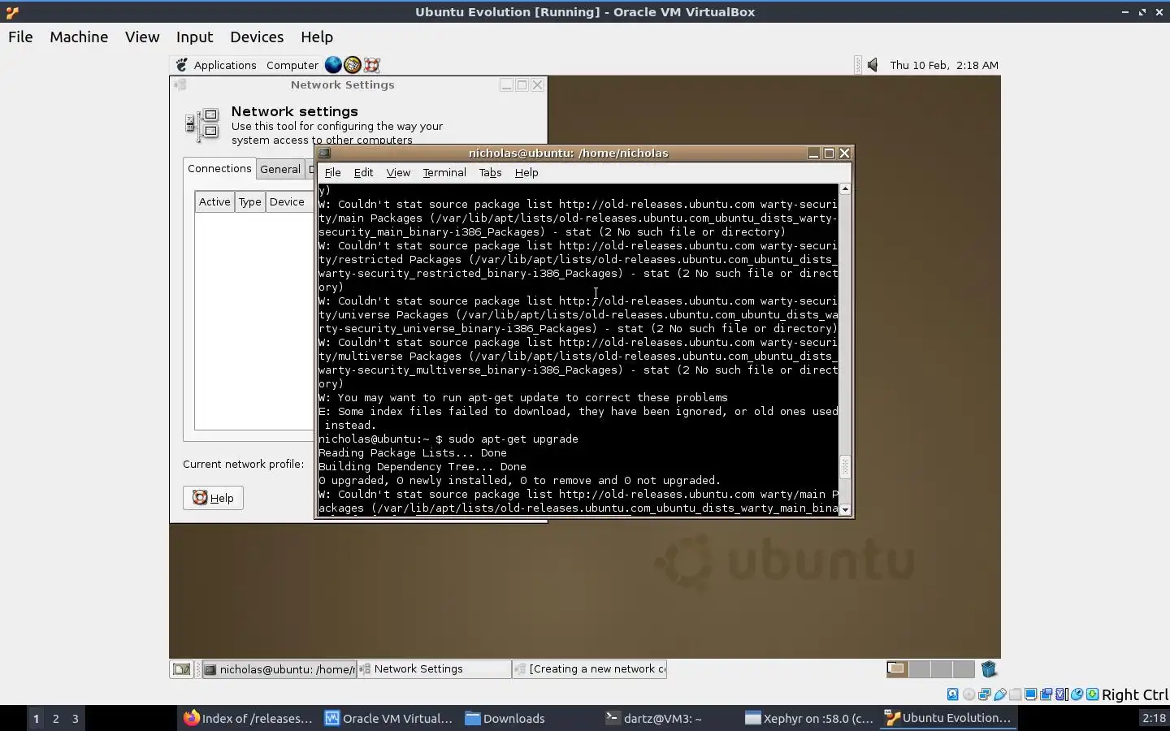The height and width of the screenshot is (731, 1170).
Task: Close the terminal window
Action: click(x=844, y=153)
